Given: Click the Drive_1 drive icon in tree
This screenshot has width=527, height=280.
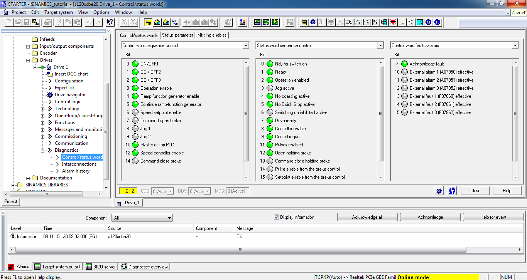Looking at the screenshot, I should (x=49, y=67).
